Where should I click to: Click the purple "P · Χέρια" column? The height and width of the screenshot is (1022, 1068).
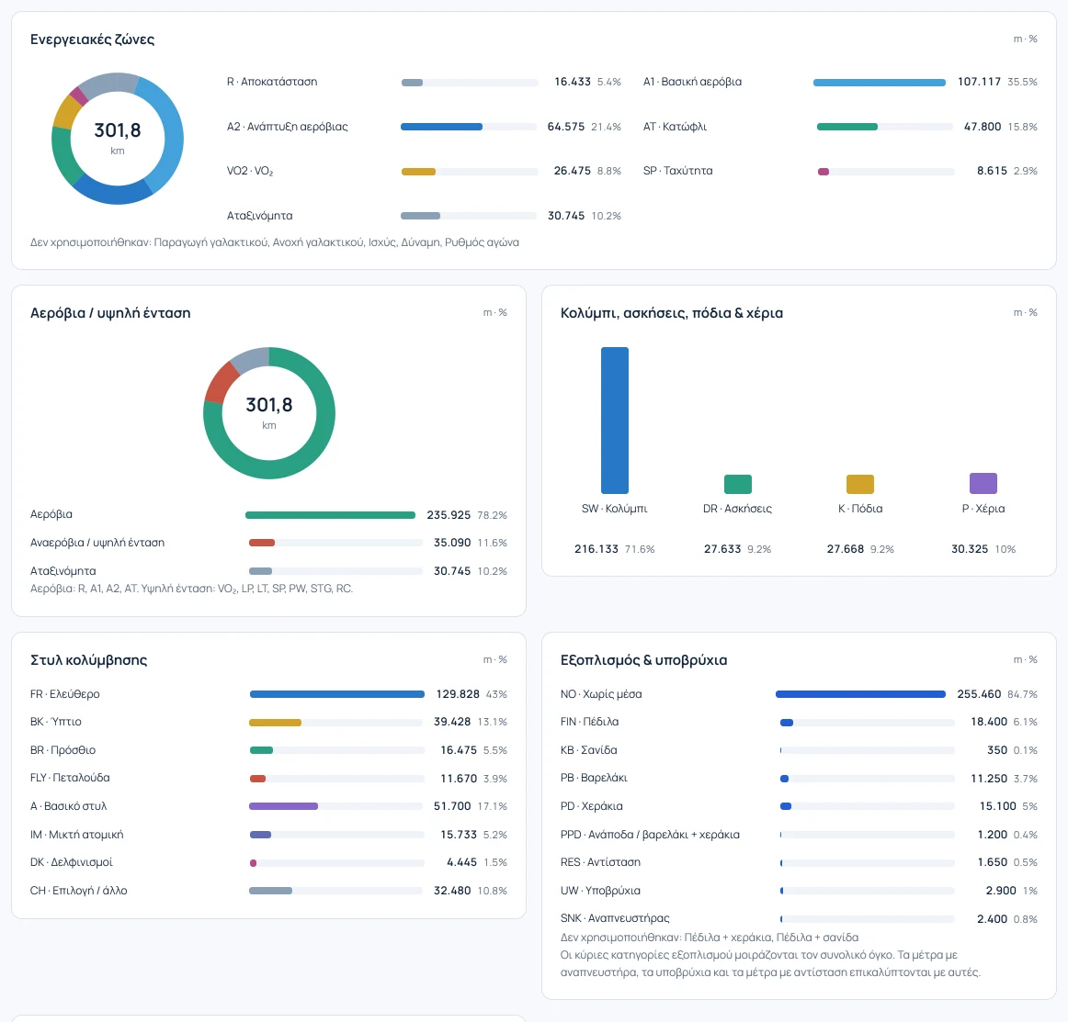coord(983,483)
